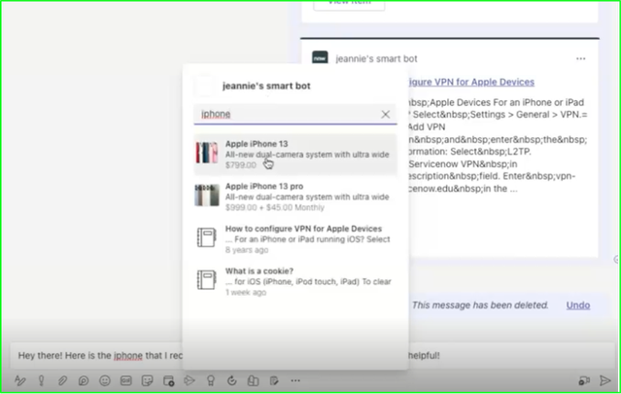
Task: Open more messaging extensions ellipsis
Action: [x=295, y=380]
